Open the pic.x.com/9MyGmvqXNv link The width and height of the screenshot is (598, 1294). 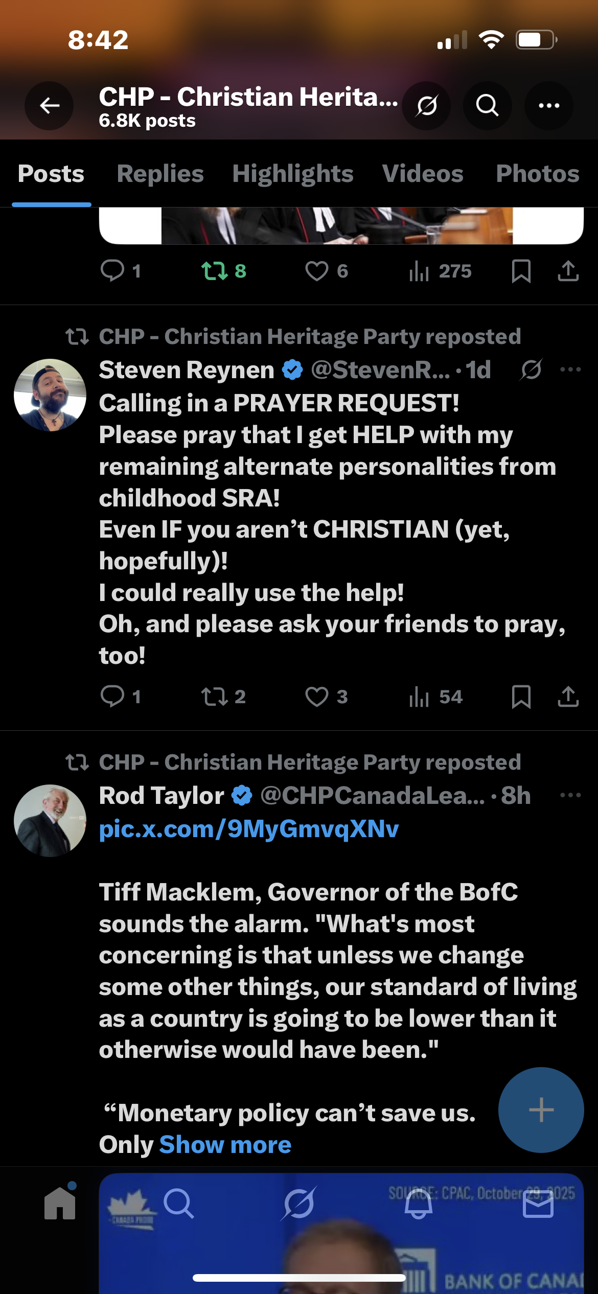(x=248, y=828)
